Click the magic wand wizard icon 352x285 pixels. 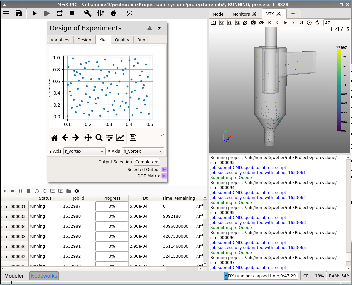(129, 13)
